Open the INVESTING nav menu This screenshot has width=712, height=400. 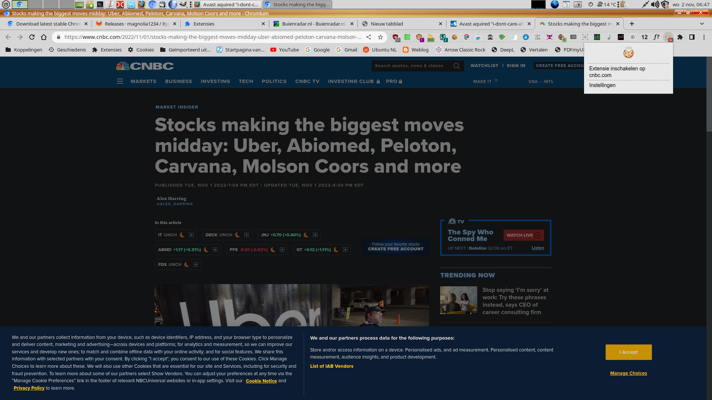pyautogui.click(x=215, y=81)
